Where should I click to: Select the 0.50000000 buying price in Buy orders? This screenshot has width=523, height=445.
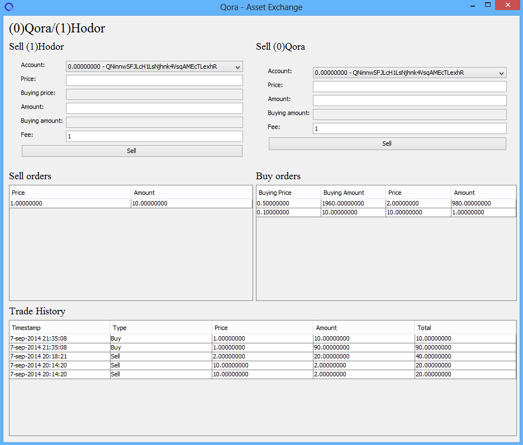(288, 203)
